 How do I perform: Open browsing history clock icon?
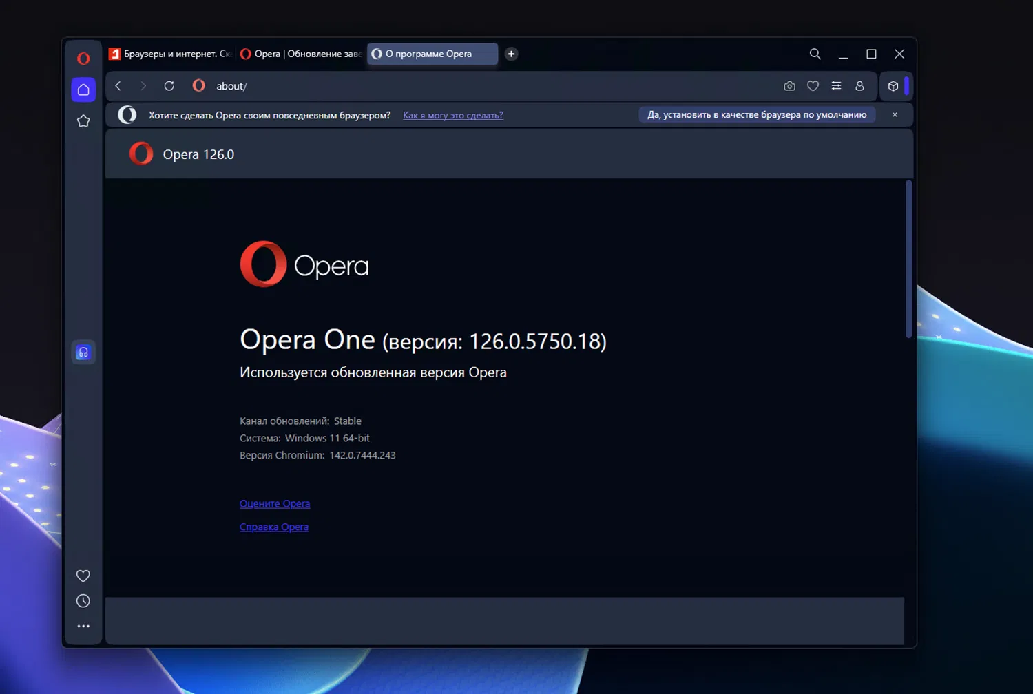83,601
